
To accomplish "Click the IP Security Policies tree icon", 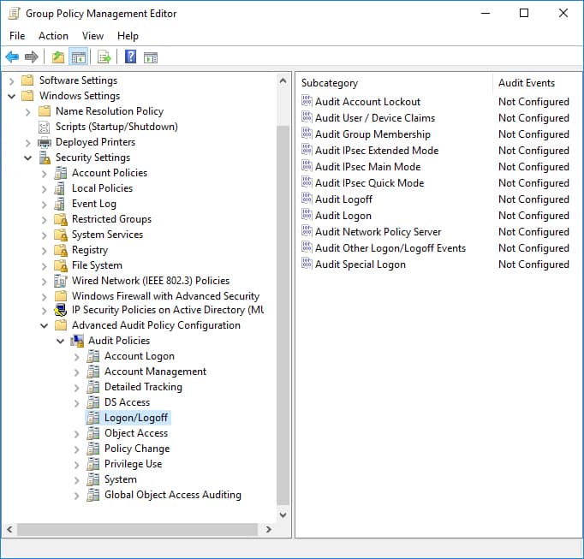I will [60, 310].
